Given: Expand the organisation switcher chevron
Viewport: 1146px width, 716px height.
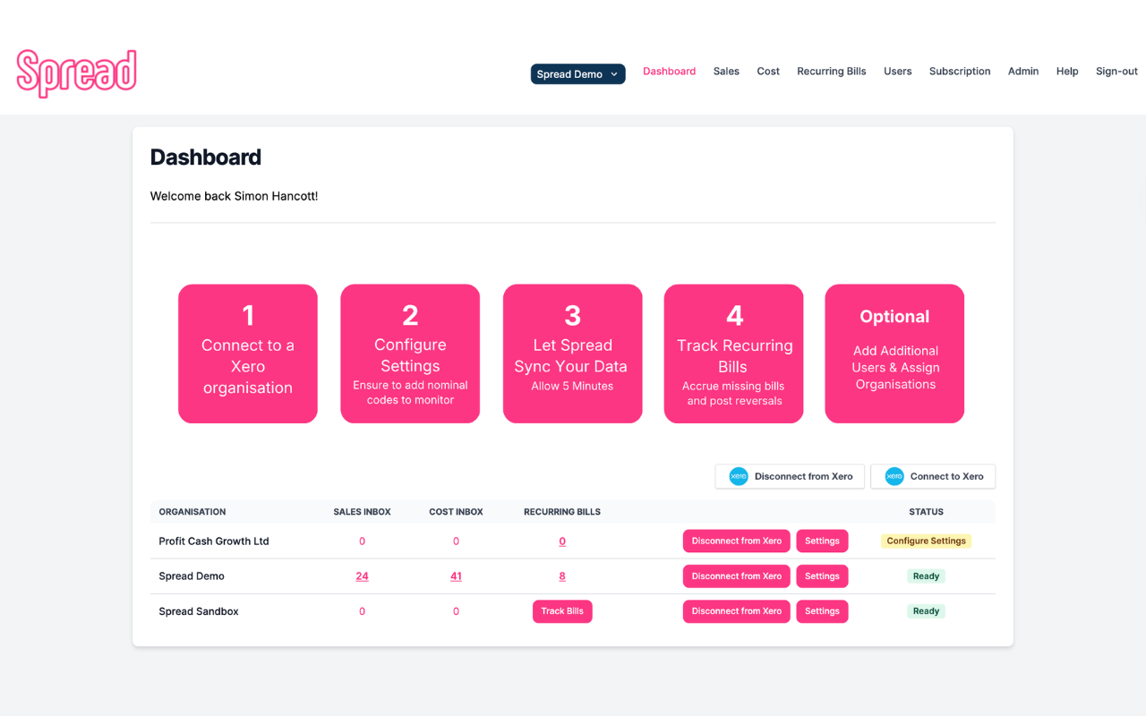Looking at the screenshot, I should click(613, 74).
